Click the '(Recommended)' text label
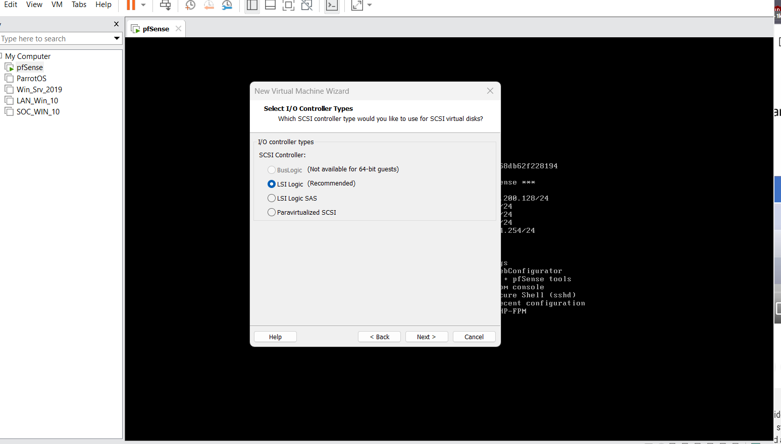781x444 pixels. click(332, 183)
